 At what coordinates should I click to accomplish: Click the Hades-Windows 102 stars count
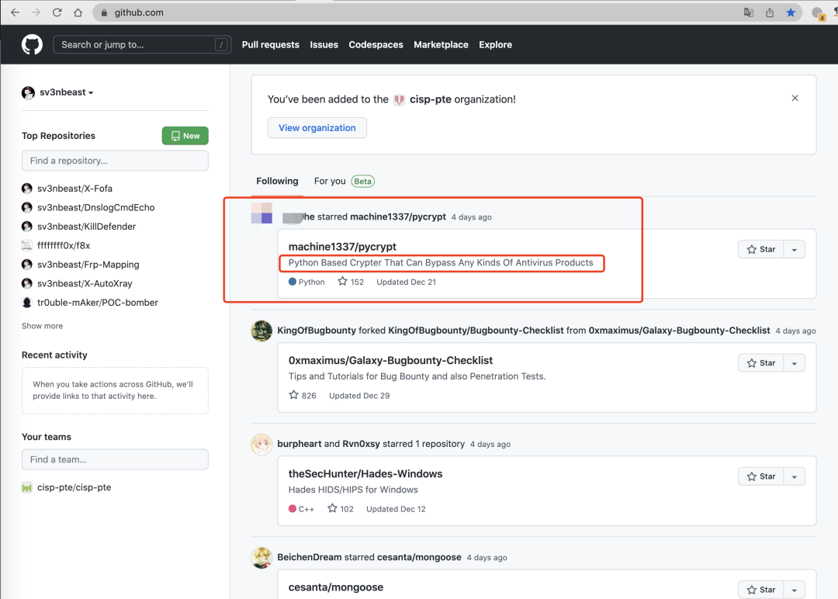341,509
